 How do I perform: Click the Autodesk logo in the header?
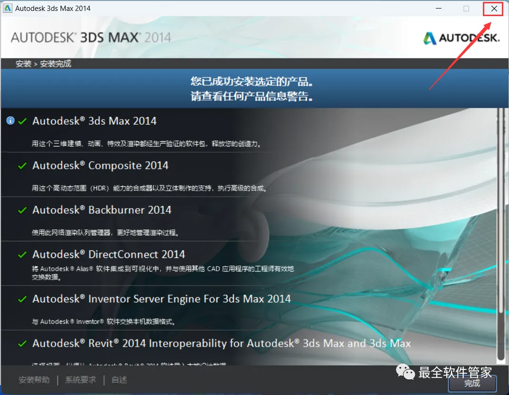(x=461, y=38)
